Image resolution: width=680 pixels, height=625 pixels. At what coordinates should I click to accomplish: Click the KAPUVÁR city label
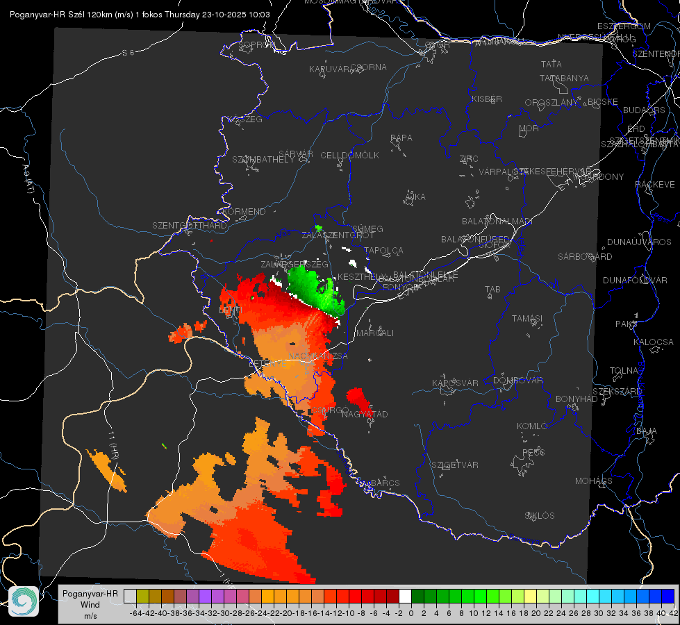pyautogui.click(x=329, y=69)
